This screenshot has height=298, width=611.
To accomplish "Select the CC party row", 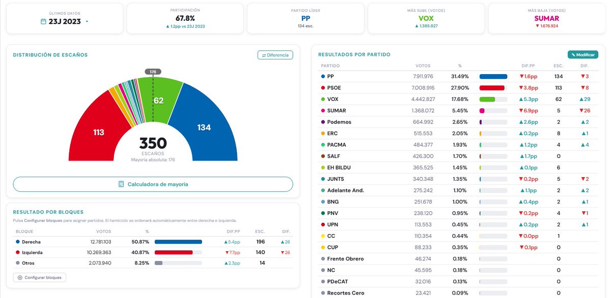I will (x=458, y=236).
